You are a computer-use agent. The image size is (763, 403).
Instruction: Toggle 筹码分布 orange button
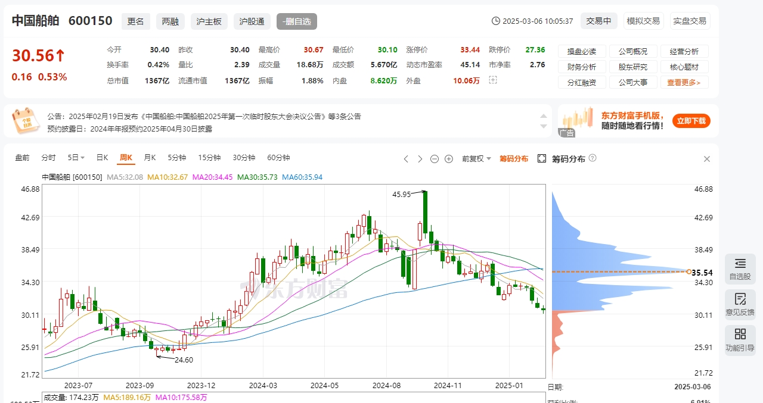click(x=514, y=158)
